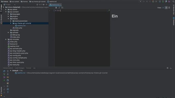Click the Bold formatting icon in editor toolbar
The width and height of the screenshot is (175, 98).
click(x=56, y=8)
